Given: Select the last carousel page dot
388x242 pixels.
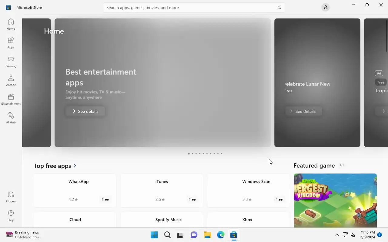Looking at the screenshot, I should click(222, 154).
